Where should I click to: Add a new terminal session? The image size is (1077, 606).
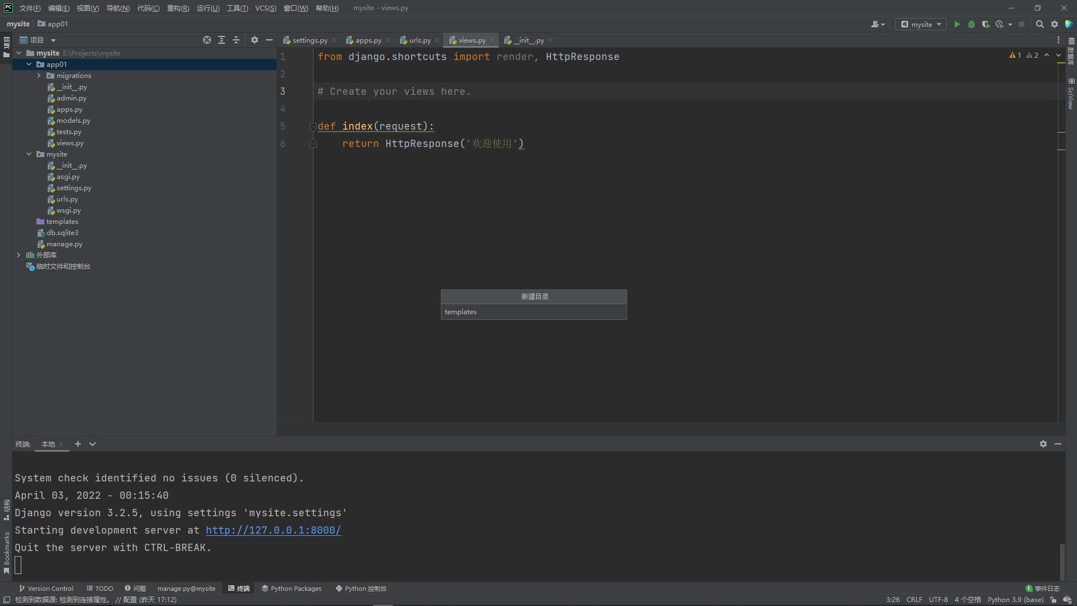pos(78,444)
